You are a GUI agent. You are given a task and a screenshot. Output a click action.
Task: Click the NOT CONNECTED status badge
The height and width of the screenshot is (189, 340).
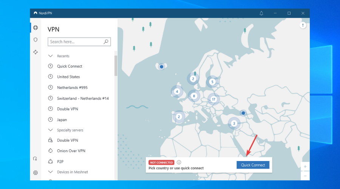pyautogui.click(x=161, y=162)
